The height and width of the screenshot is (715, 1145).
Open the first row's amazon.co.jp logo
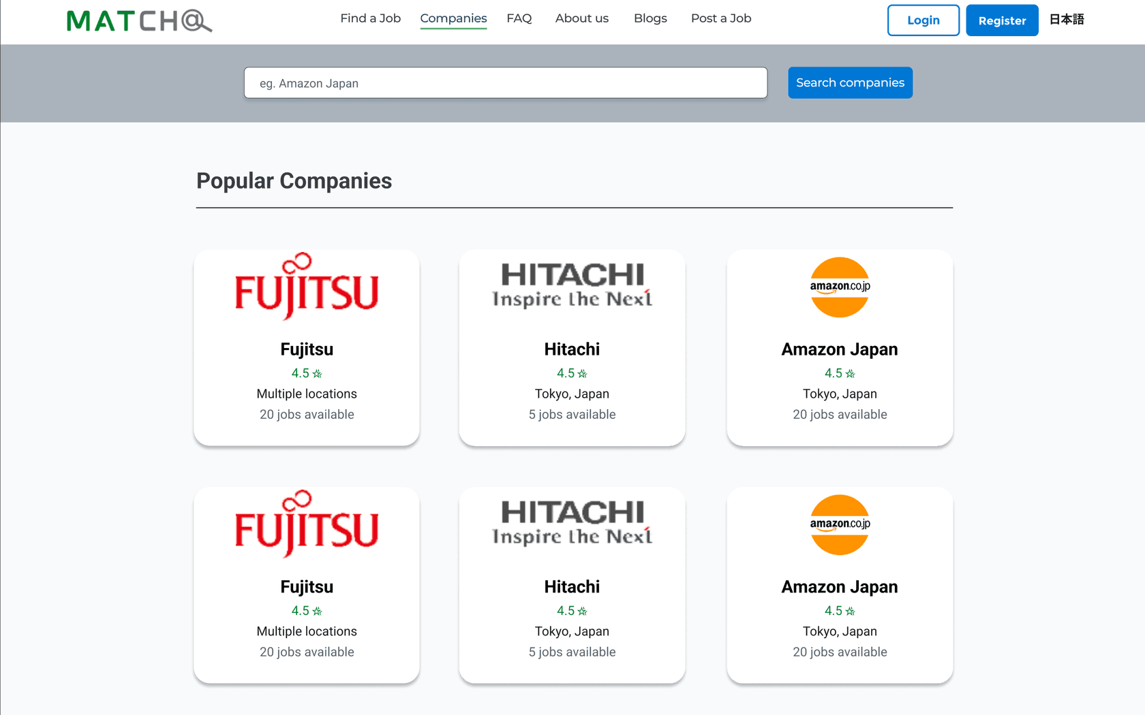pyautogui.click(x=840, y=287)
